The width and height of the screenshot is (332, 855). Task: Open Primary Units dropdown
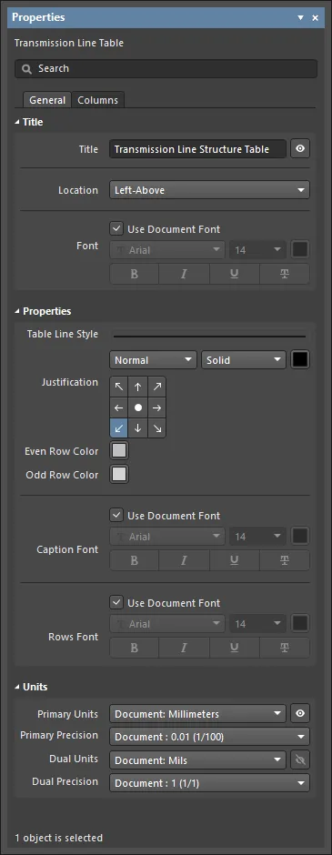coord(197,713)
